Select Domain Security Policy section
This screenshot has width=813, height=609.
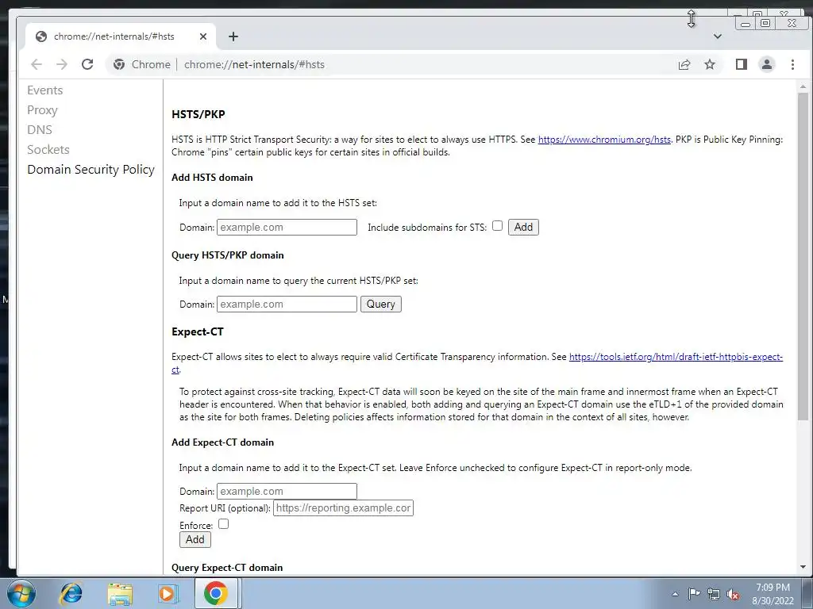point(91,170)
